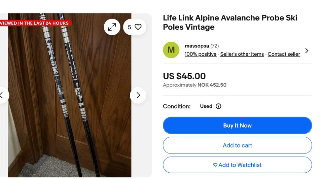Click the heart icon showing 5 watchers

click(x=135, y=27)
